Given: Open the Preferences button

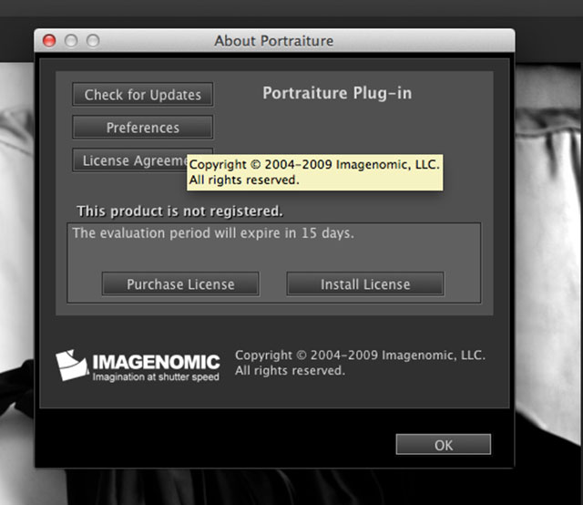Looking at the screenshot, I should (143, 128).
